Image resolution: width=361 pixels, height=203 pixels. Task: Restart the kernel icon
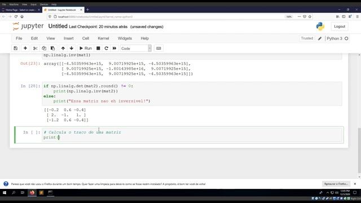point(106,48)
